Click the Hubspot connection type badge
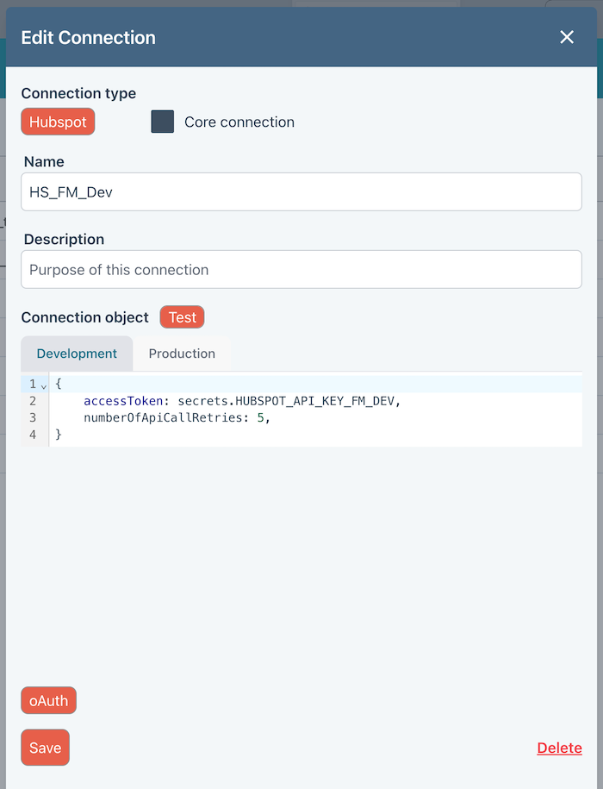 pos(58,122)
